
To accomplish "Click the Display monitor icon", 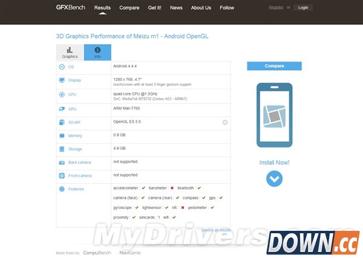I will coord(62,80).
